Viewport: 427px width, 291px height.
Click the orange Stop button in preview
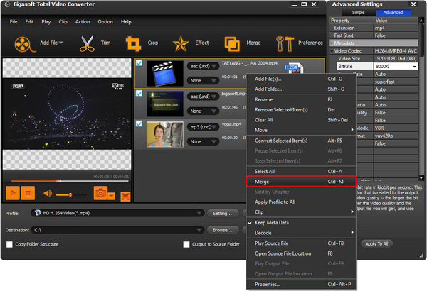point(28,193)
